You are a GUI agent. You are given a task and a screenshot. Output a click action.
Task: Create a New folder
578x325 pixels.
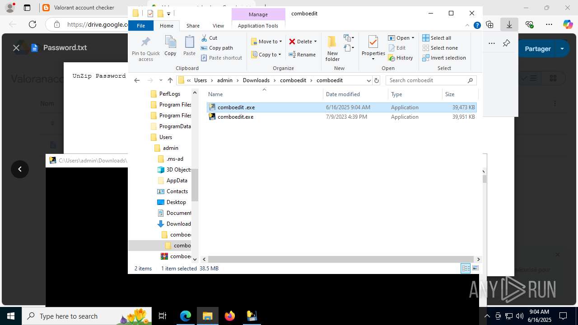[x=332, y=48]
